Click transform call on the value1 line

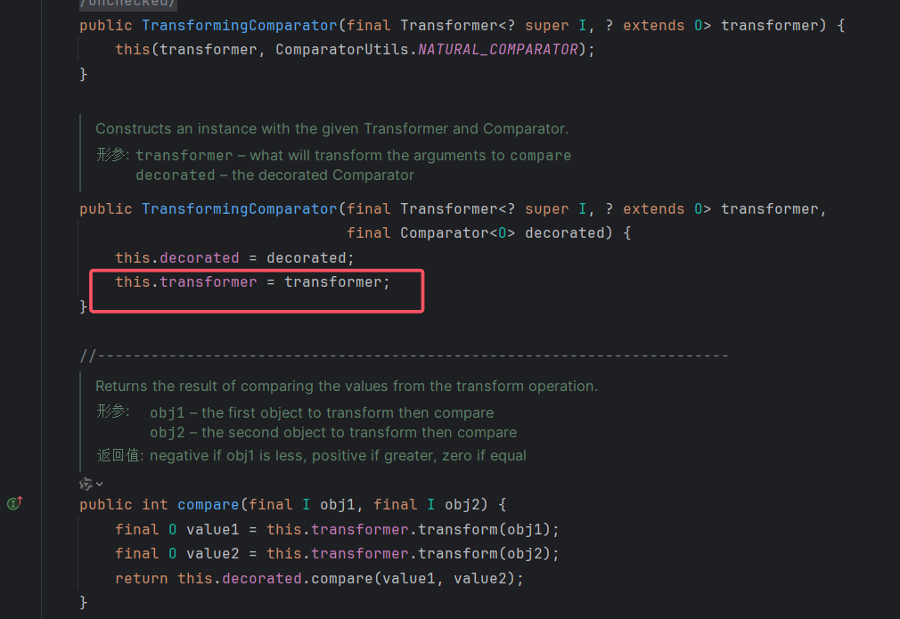coord(457,530)
